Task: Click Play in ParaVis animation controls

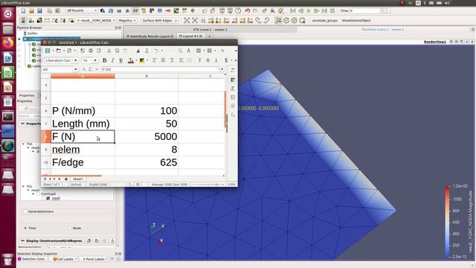Action: (x=309, y=10)
